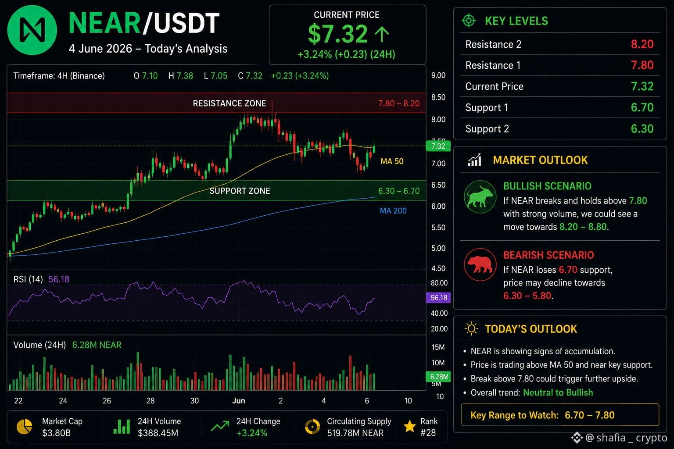Click the MA 200 line label
The width and height of the screenshot is (674, 449).
point(393,211)
